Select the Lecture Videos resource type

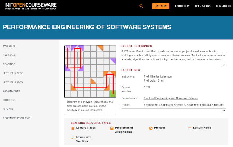click(86, 128)
